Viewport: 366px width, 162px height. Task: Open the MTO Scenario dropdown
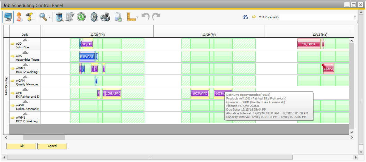355,17
